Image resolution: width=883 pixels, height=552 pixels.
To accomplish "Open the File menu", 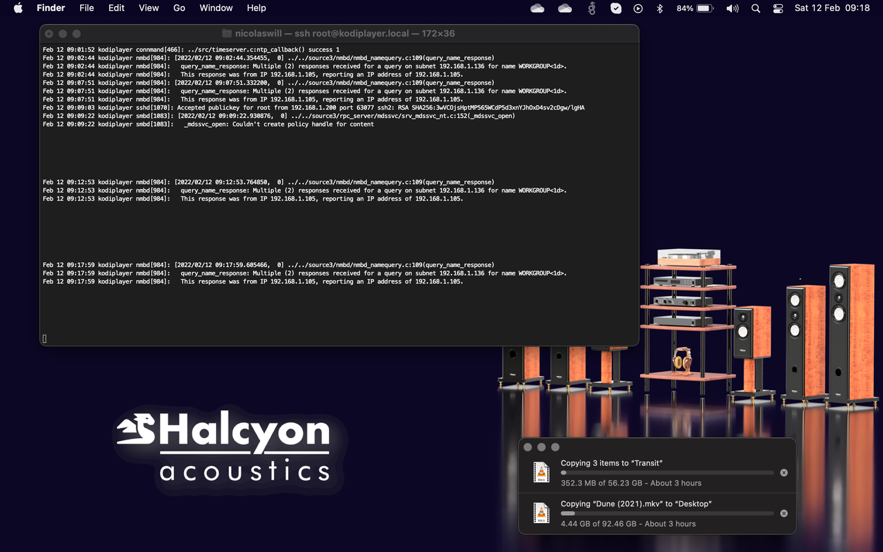I will click(x=86, y=8).
